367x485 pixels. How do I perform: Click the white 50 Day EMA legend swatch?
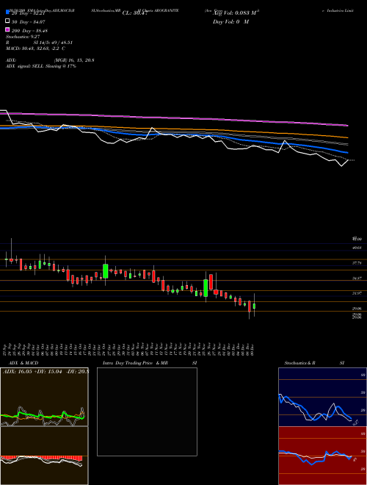coord(7,21)
